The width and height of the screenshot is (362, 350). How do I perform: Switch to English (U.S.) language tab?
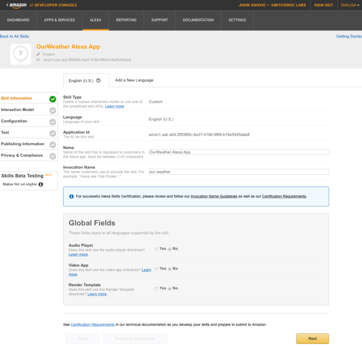86,81
